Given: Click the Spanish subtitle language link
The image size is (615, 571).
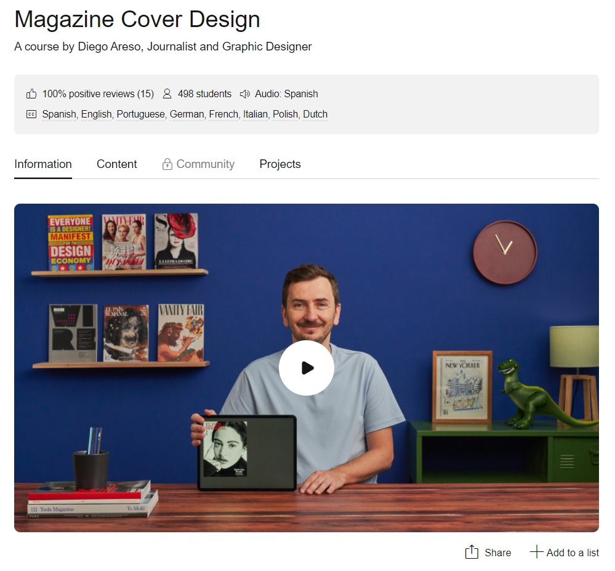Looking at the screenshot, I should coord(59,114).
